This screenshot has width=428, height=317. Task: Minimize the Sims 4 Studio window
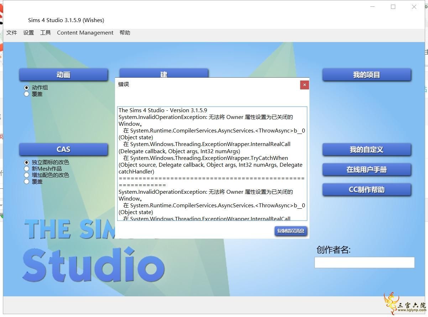pyautogui.click(x=373, y=7)
